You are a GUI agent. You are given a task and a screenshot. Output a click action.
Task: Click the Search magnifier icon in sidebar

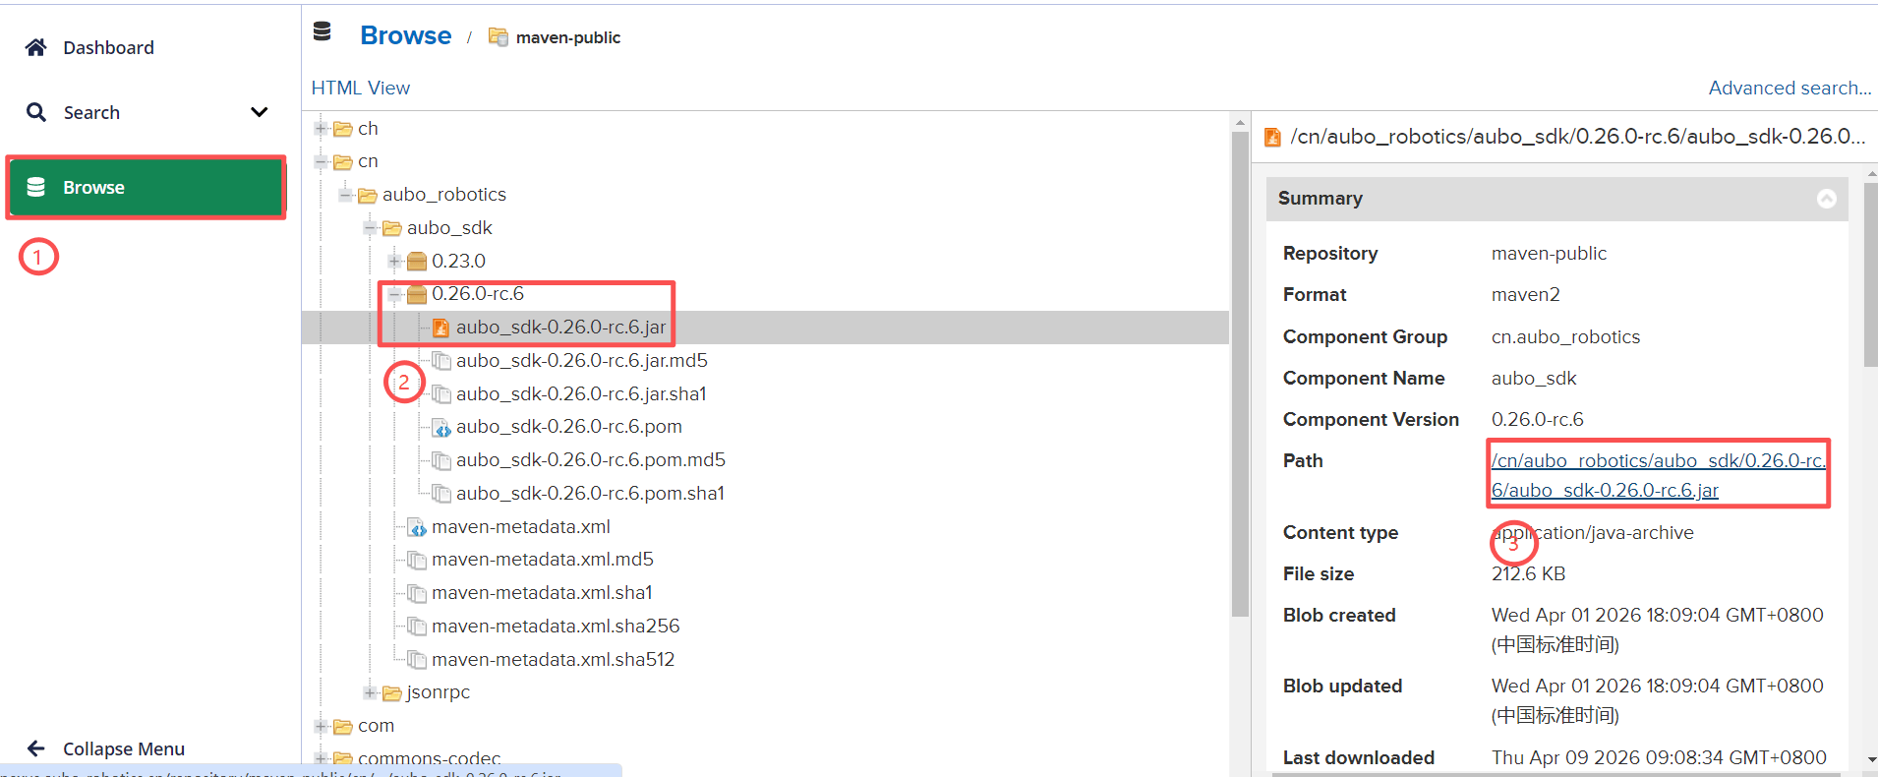(x=36, y=112)
